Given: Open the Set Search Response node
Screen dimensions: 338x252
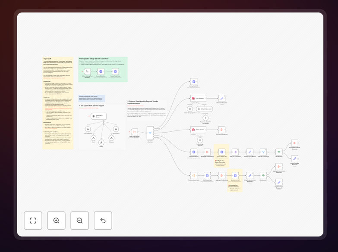Looking at the screenshot, I should (x=222, y=130).
